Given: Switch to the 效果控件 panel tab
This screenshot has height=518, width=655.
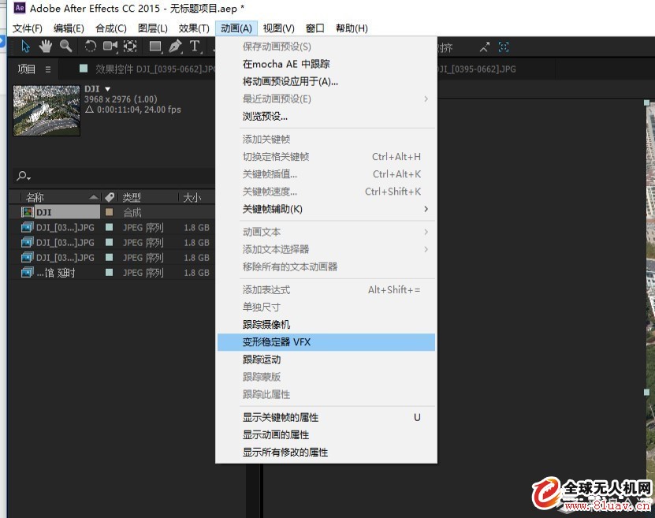Looking at the screenshot, I should (x=155, y=69).
